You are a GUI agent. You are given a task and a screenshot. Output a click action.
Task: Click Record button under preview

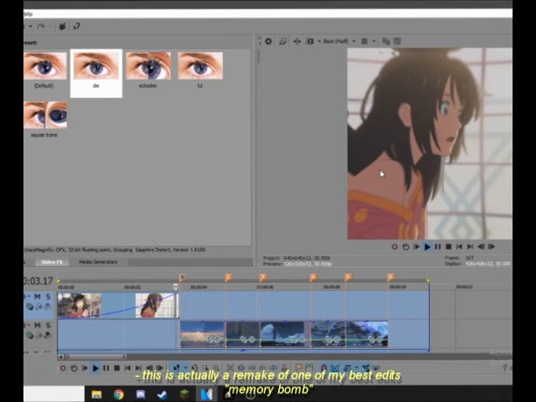click(394, 246)
